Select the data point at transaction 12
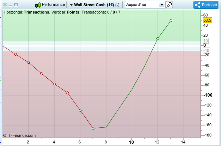This screenshot has height=146, width=221. (x=157, y=38)
